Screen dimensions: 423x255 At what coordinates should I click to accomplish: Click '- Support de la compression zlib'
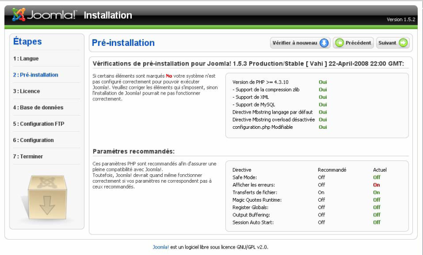coord(266,90)
